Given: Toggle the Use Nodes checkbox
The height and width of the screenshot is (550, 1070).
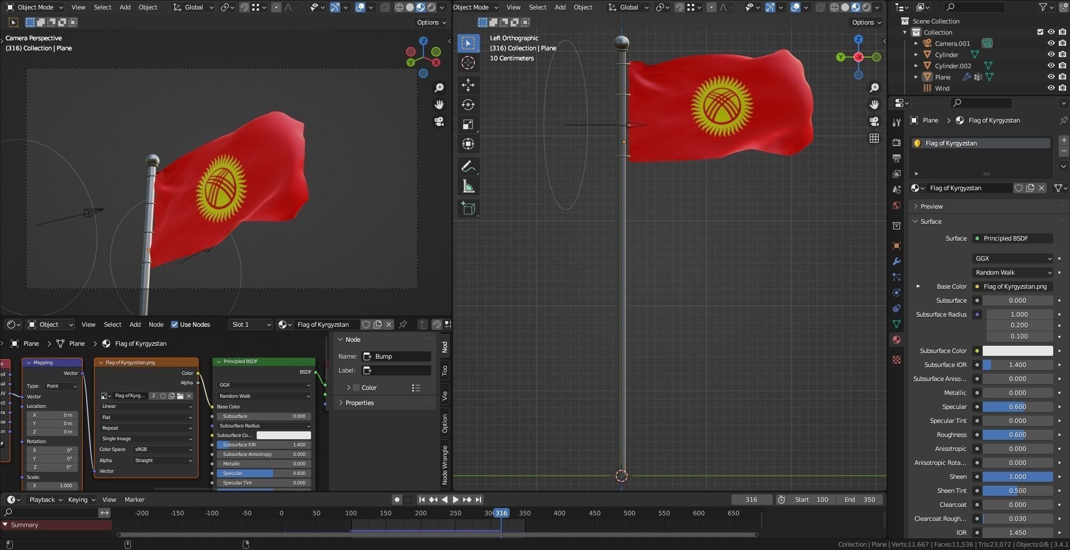Looking at the screenshot, I should click(x=175, y=325).
